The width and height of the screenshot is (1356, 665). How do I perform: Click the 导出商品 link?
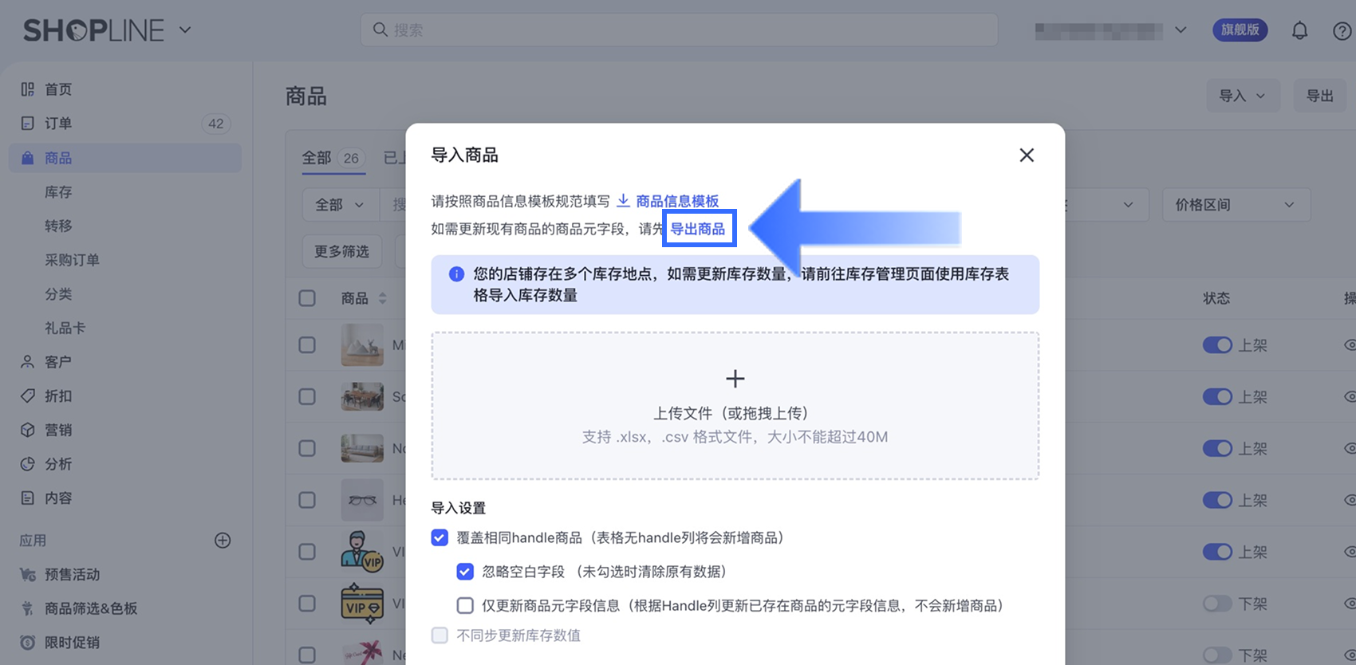point(698,229)
